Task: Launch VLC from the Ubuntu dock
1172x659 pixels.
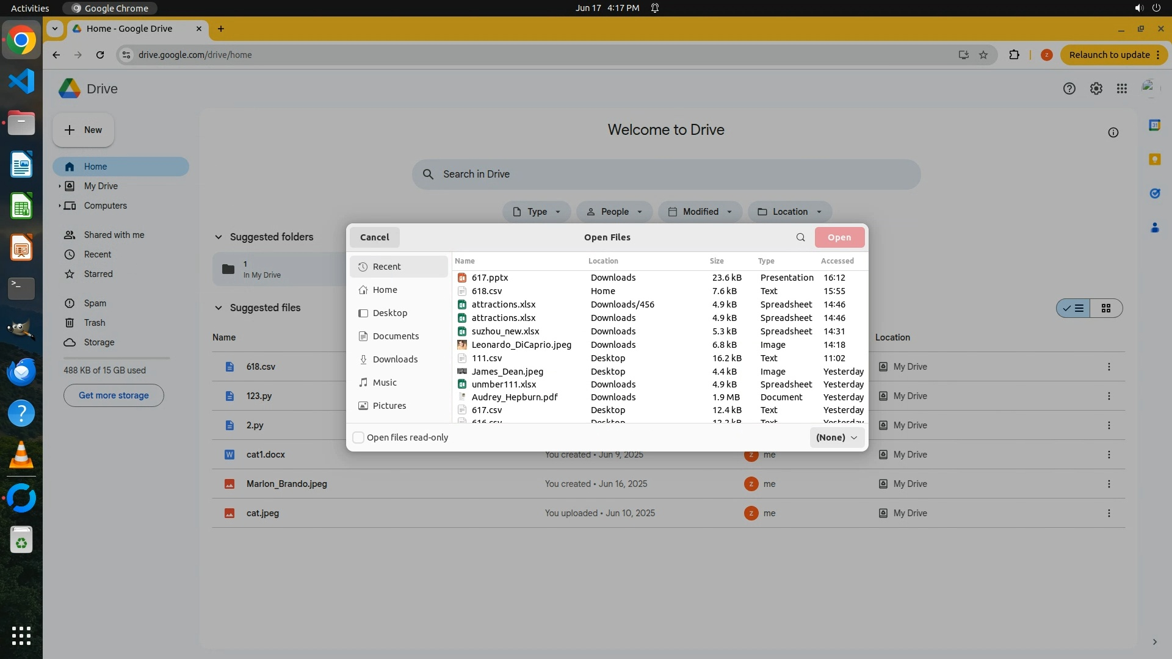Action: [21, 455]
